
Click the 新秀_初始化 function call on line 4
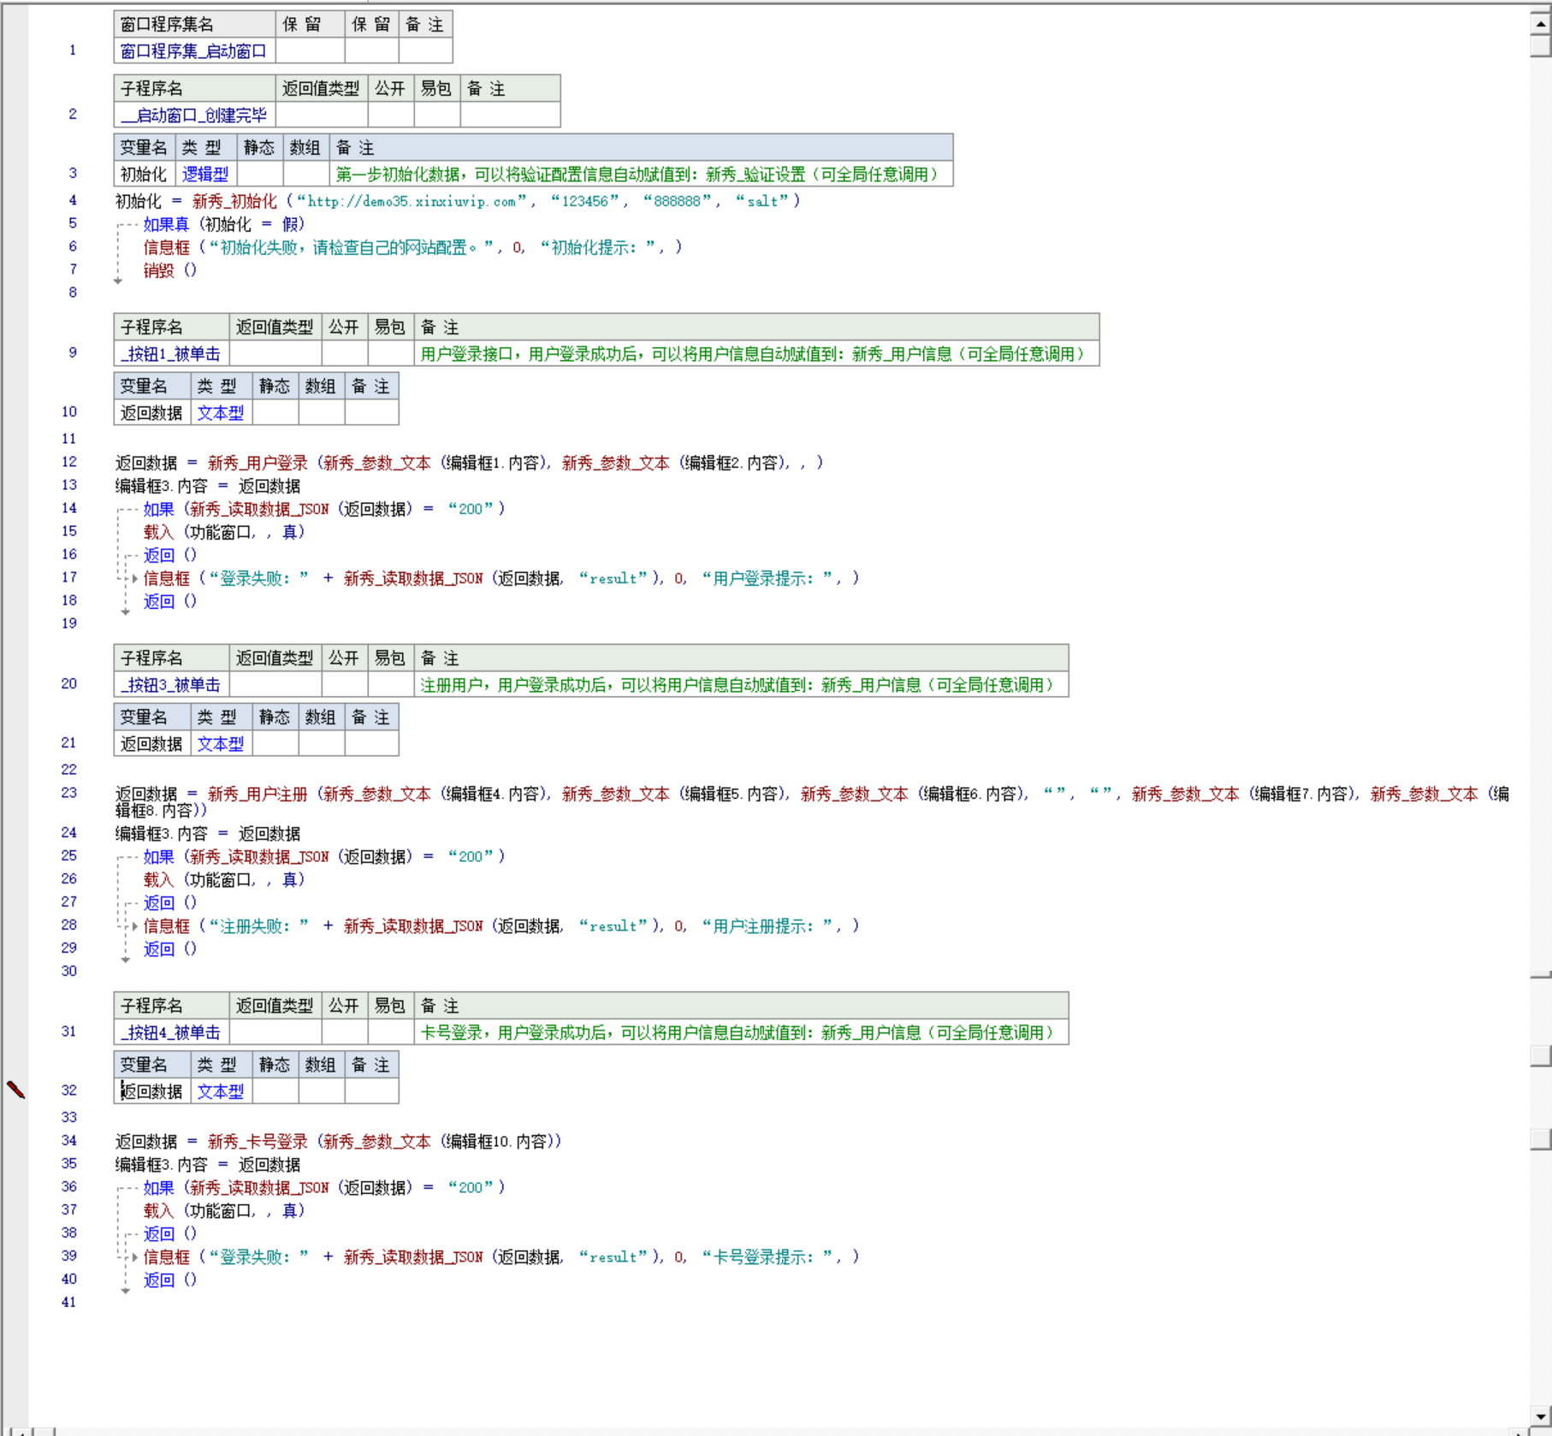(234, 201)
